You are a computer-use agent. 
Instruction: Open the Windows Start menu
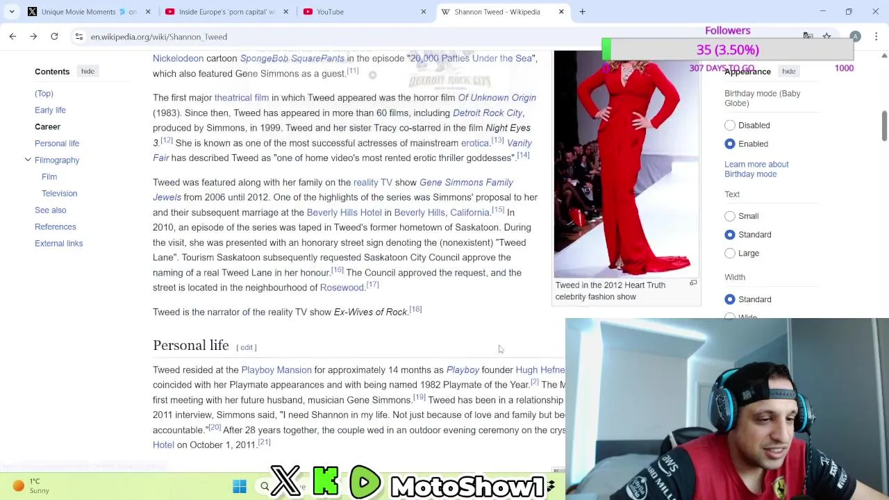click(x=240, y=487)
